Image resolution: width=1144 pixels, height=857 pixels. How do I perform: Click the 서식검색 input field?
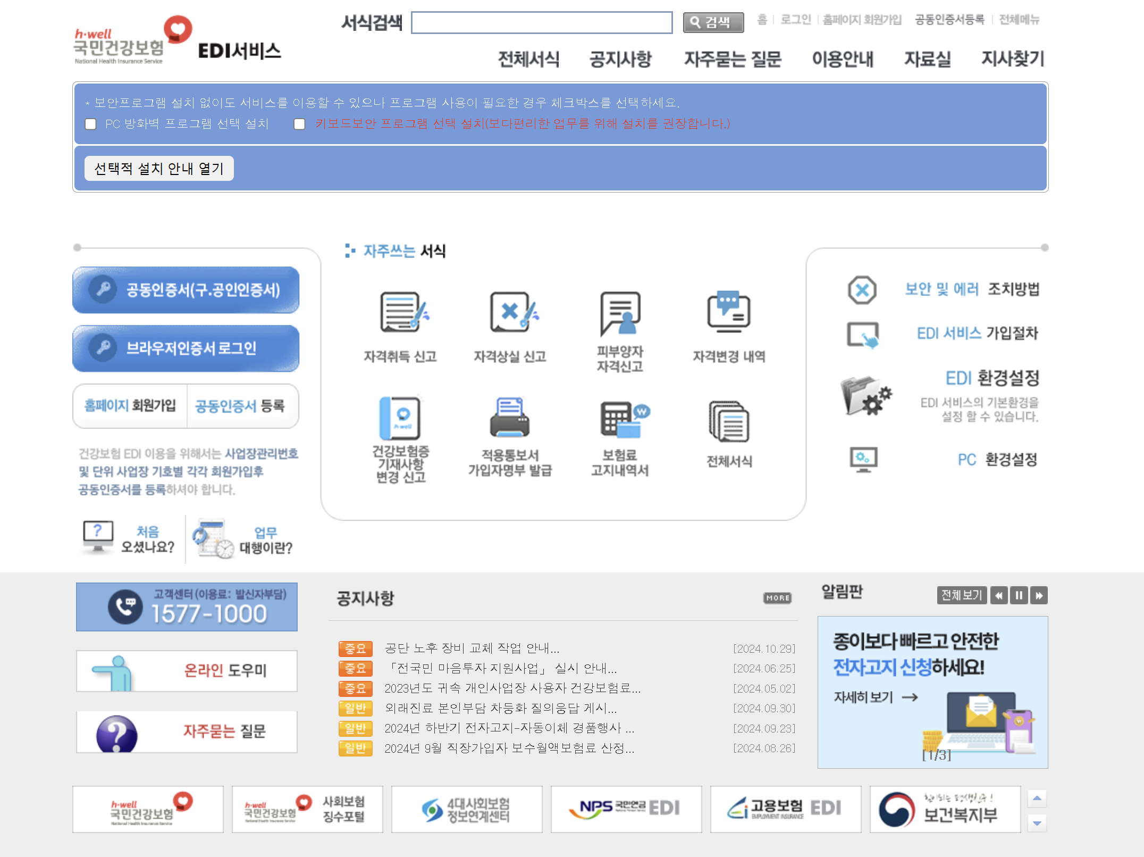click(x=541, y=22)
